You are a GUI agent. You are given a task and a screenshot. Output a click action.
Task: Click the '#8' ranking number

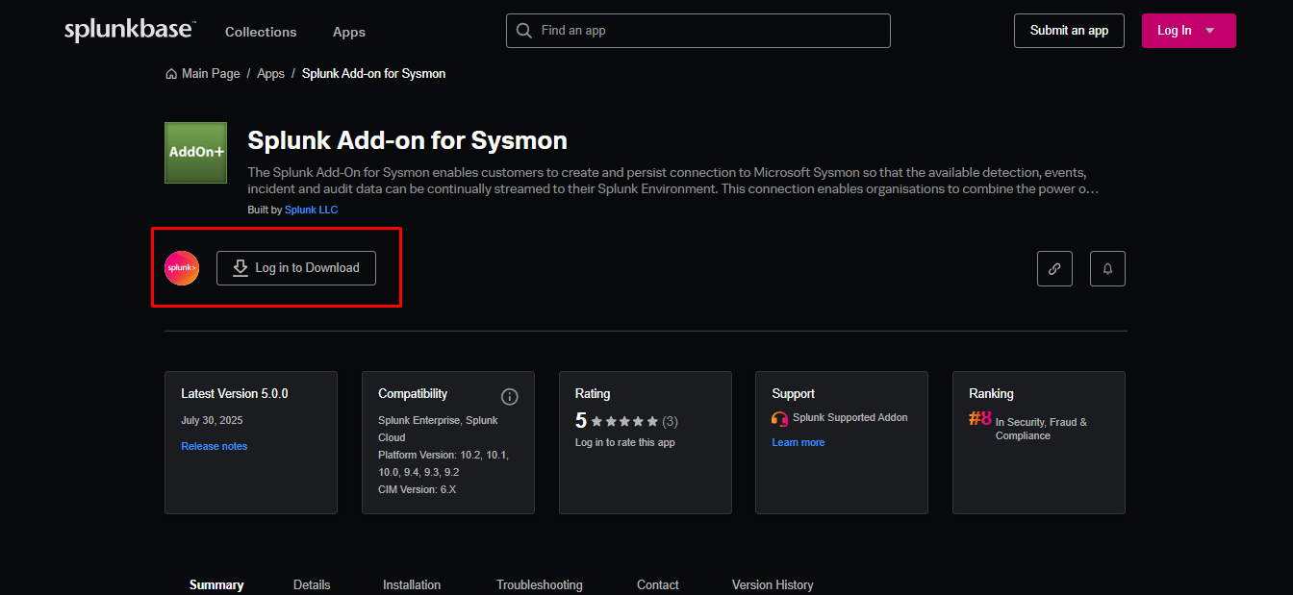point(980,419)
